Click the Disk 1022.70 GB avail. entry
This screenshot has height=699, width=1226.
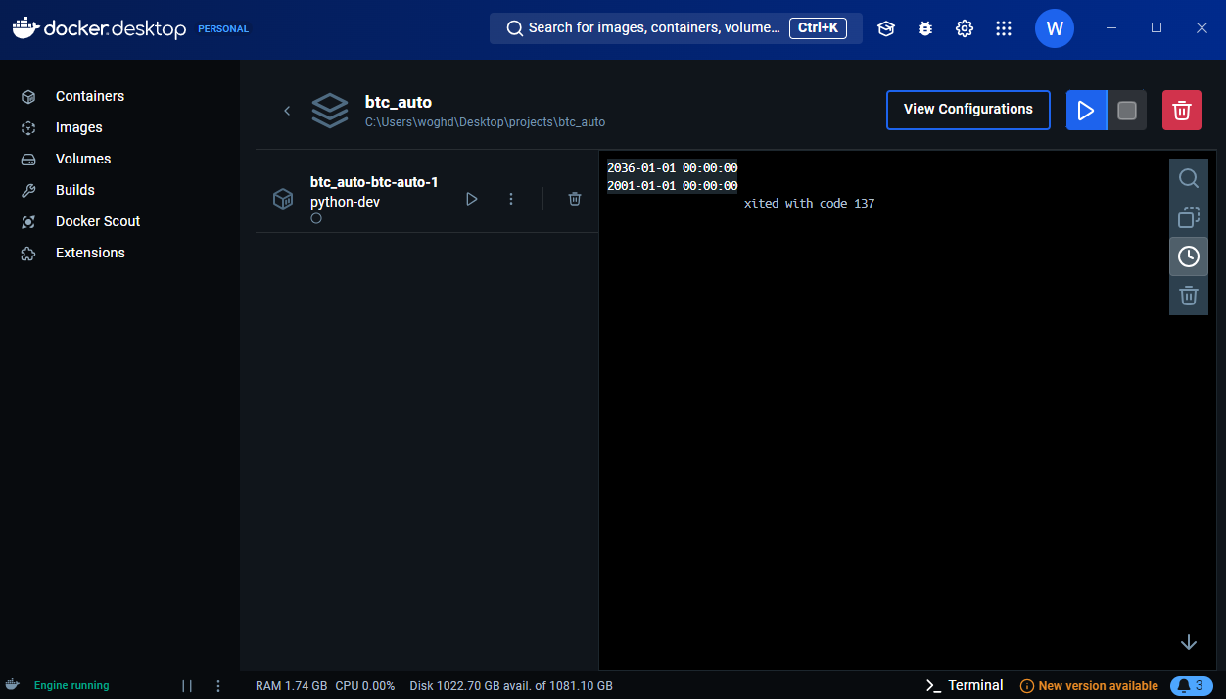point(511,686)
